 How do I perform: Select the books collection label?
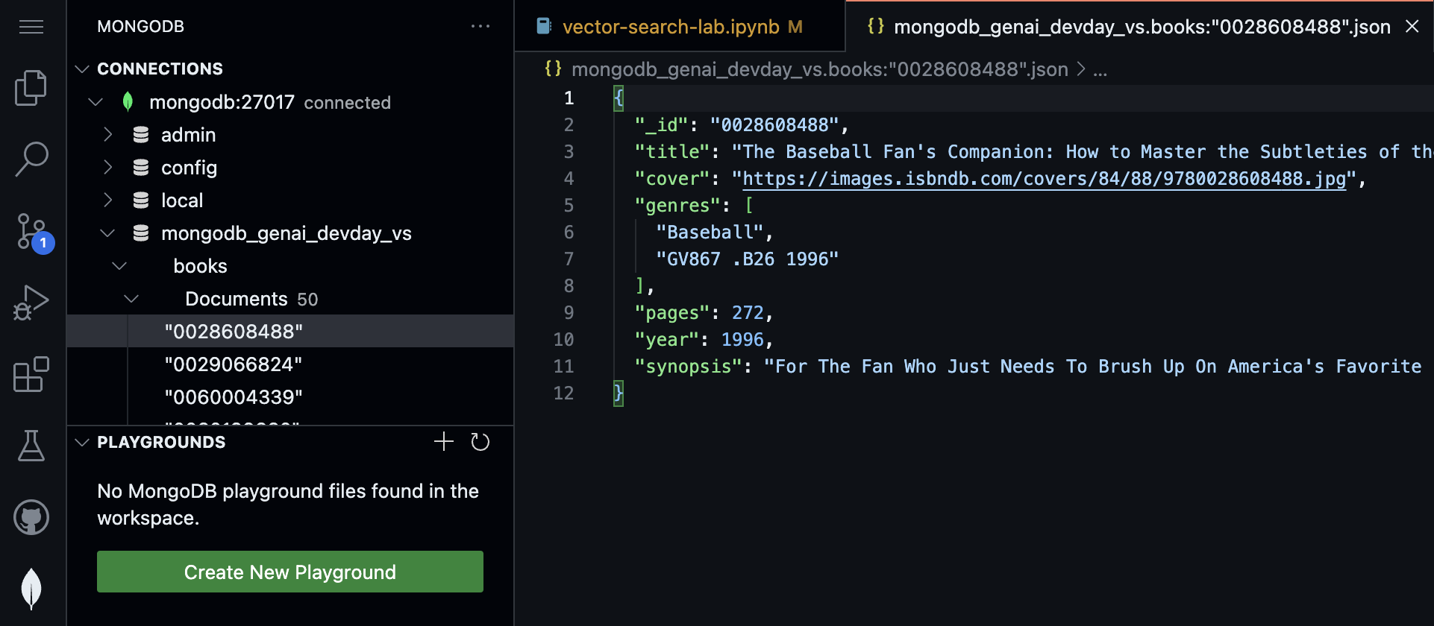[200, 266]
